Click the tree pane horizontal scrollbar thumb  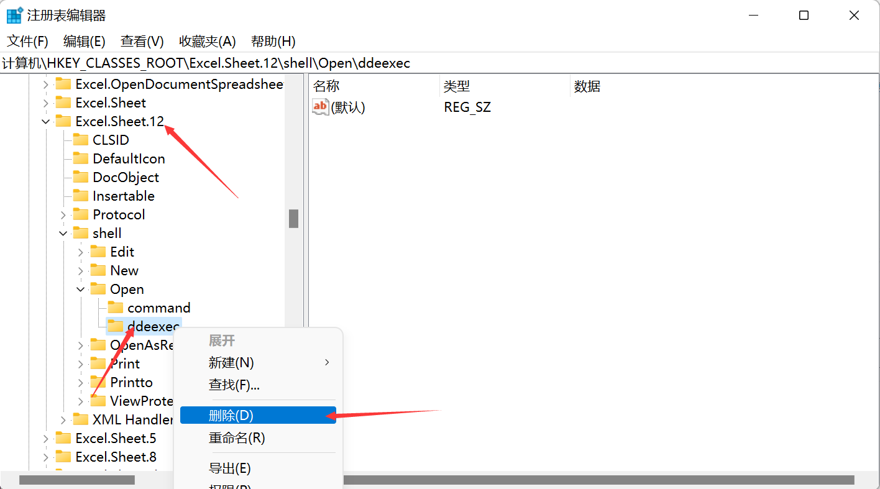pos(77,480)
